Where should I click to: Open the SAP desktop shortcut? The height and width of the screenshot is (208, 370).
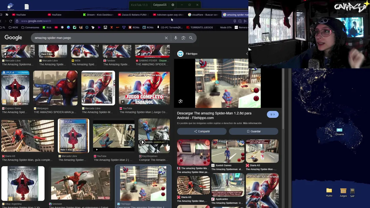click(x=352, y=193)
